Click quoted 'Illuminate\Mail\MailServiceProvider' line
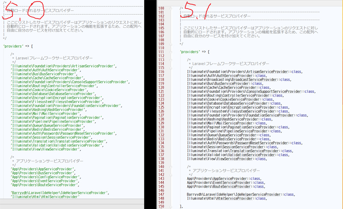 (46, 114)
